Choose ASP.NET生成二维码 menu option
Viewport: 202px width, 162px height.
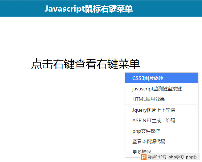tap(161, 120)
